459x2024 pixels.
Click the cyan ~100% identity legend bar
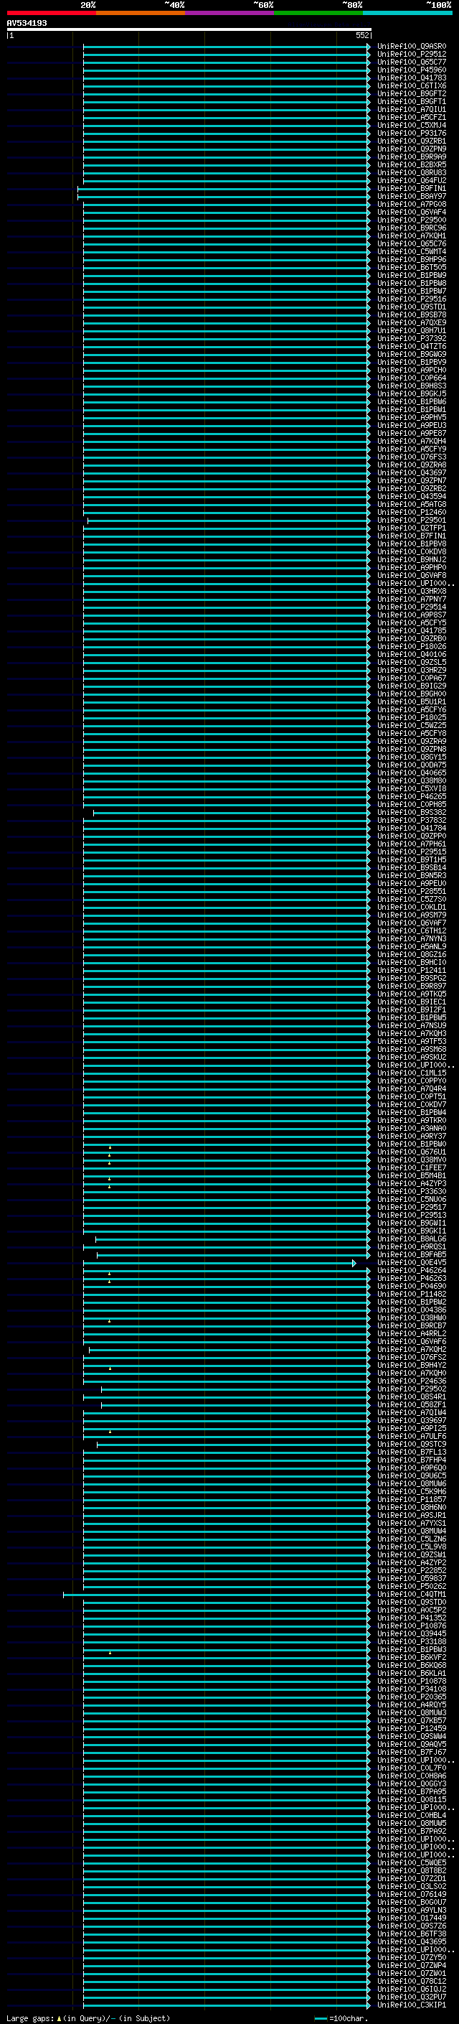[x=407, y=13]
